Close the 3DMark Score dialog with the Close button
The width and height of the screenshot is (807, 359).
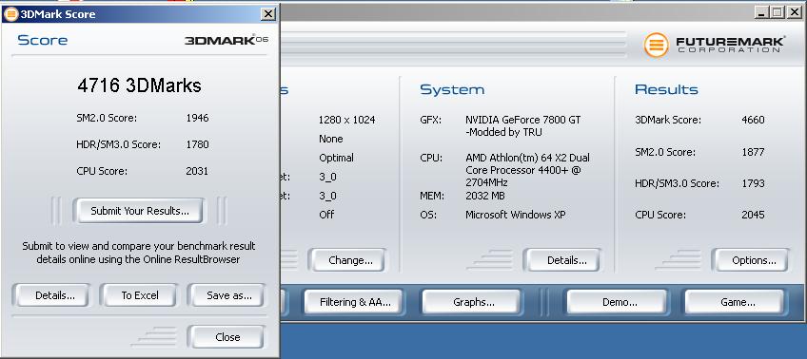(226, 337)
